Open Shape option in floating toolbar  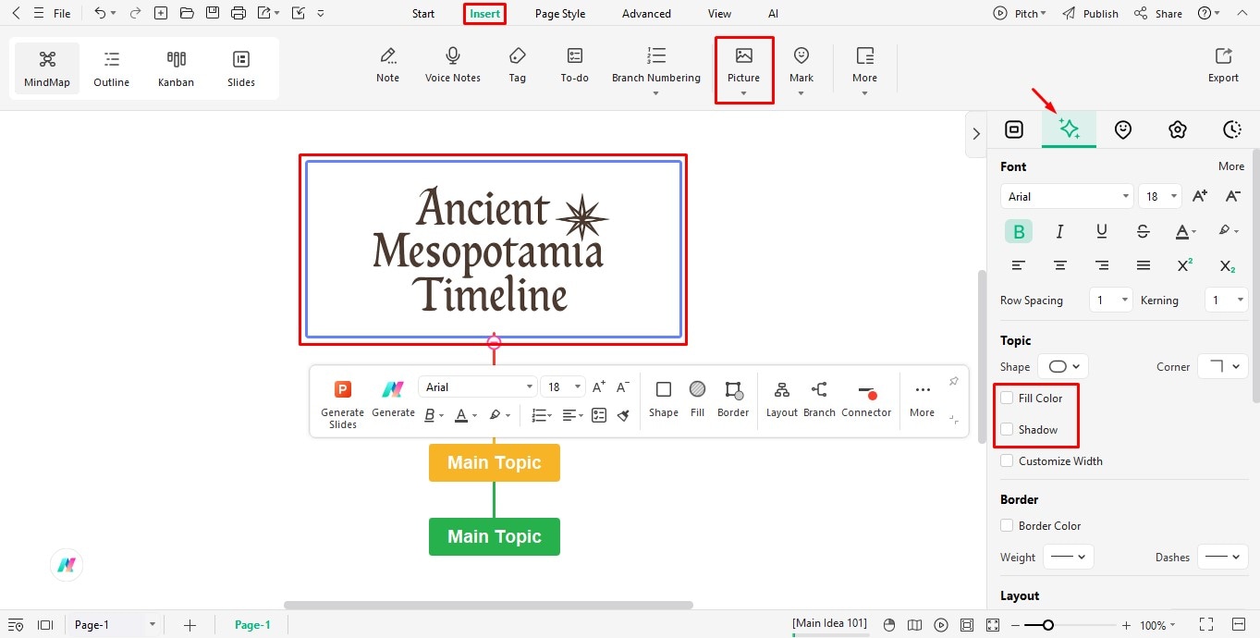(664, 399)
